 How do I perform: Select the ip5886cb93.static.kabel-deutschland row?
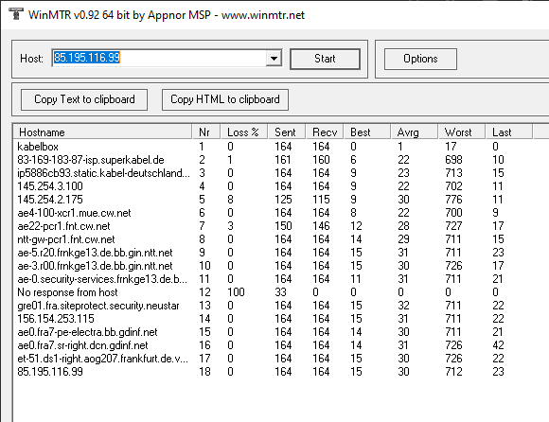coord(274,173)
